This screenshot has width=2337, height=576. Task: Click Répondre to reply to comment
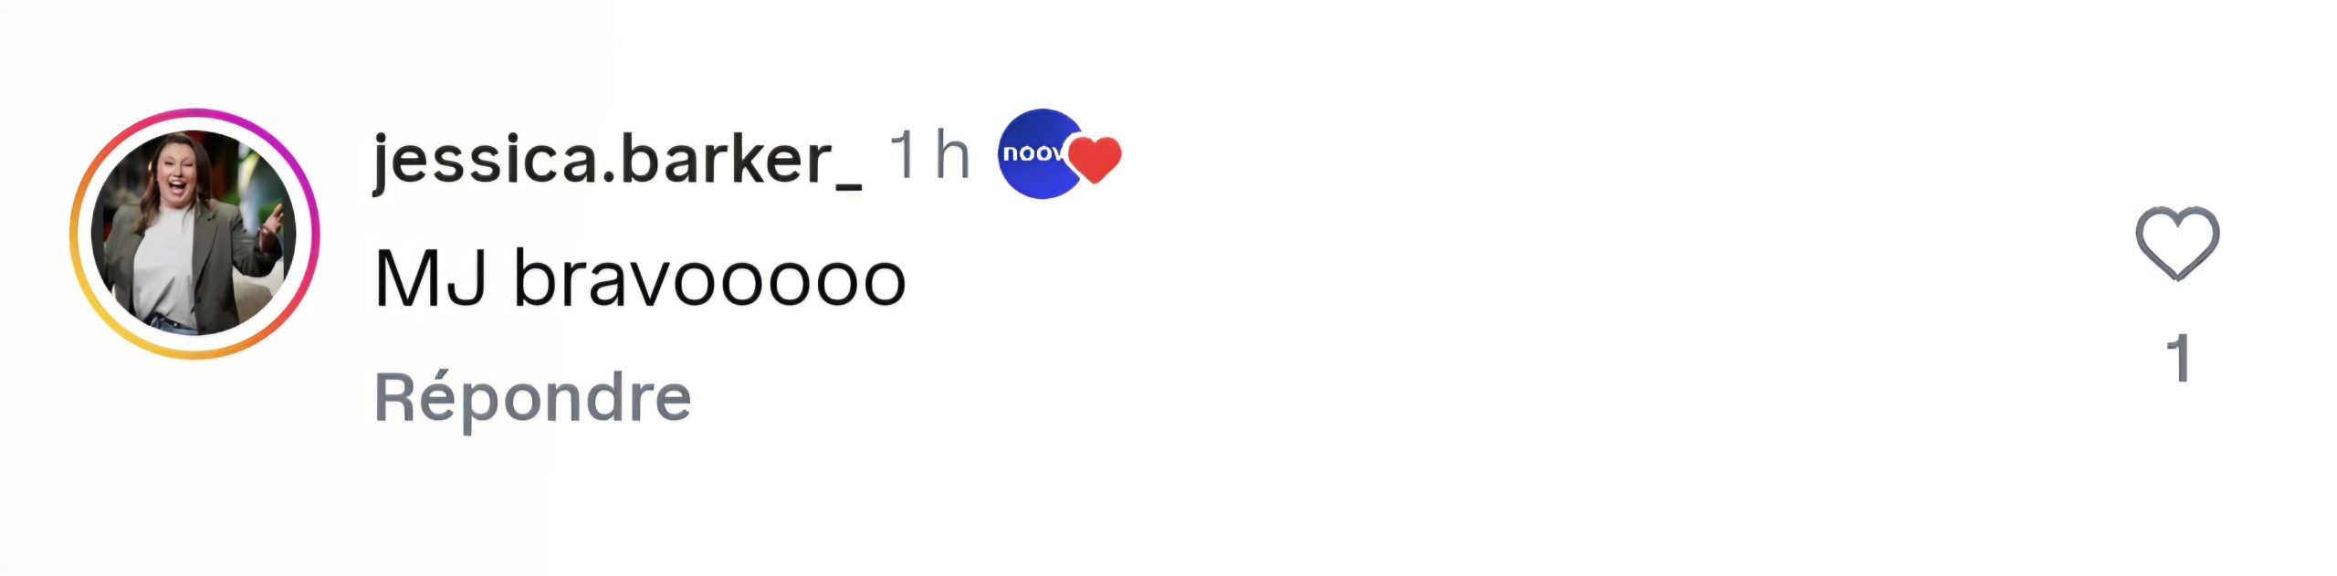coord(533,398)
